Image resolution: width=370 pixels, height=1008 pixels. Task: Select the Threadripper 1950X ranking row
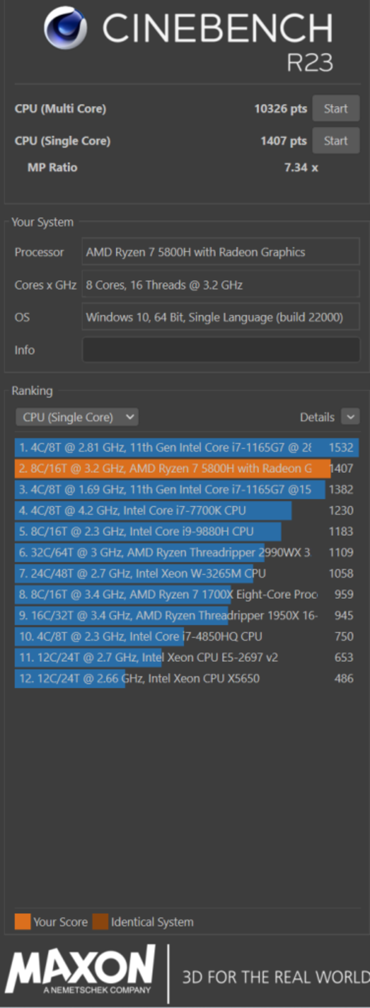pyautogui.click(x=186, y=615)
